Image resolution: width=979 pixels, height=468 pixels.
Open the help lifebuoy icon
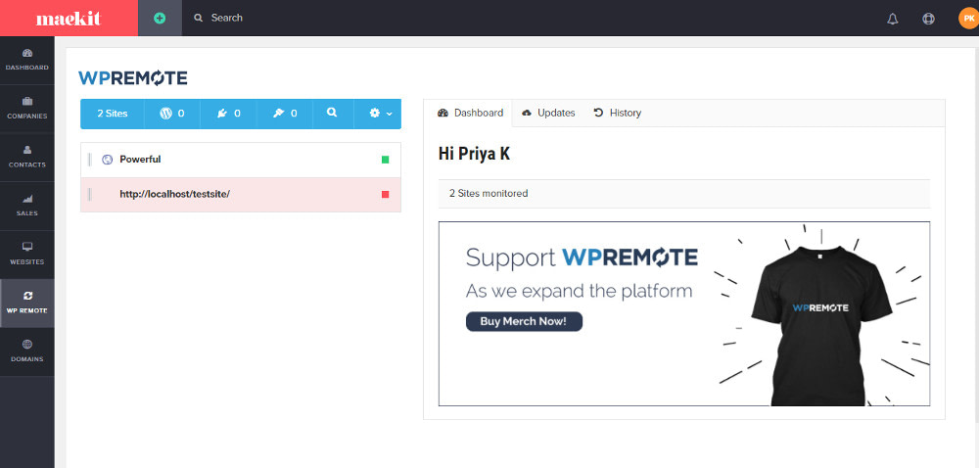(928, 19)
